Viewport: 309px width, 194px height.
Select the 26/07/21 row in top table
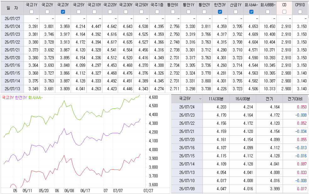pos(155,50)
